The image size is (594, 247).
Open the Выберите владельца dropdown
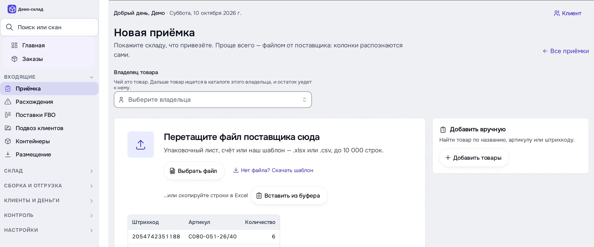[213, 100]
